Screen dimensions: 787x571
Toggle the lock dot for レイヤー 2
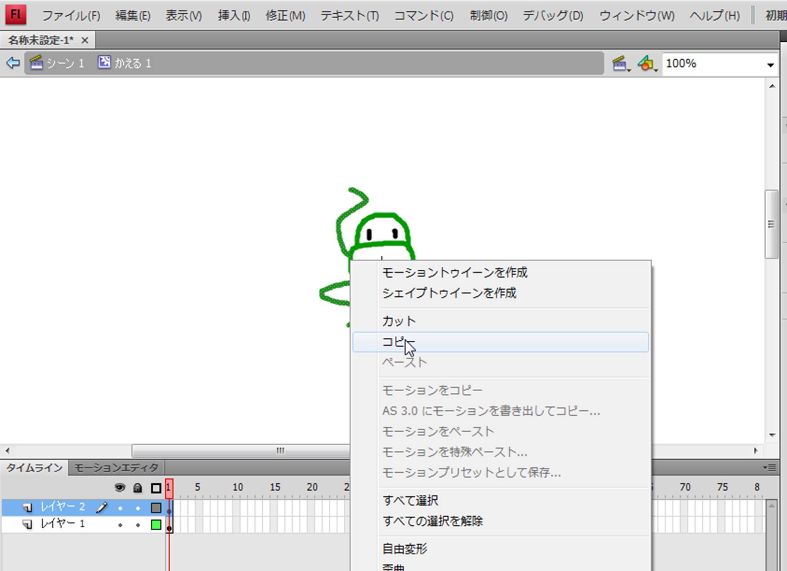tap(138, 508)
